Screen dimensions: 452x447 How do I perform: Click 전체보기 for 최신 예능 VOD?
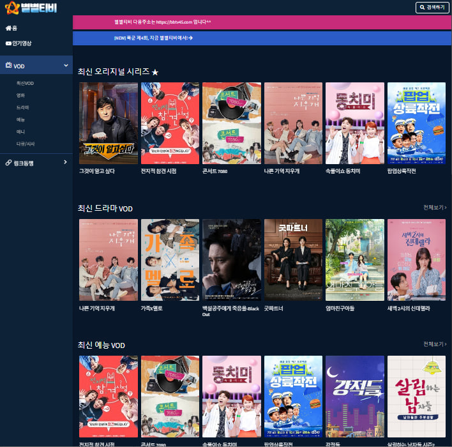435,344
